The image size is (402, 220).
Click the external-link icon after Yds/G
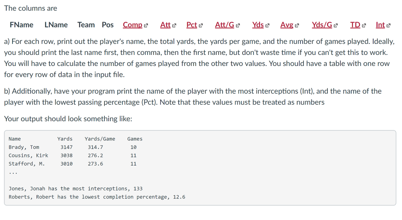[336, 25]
